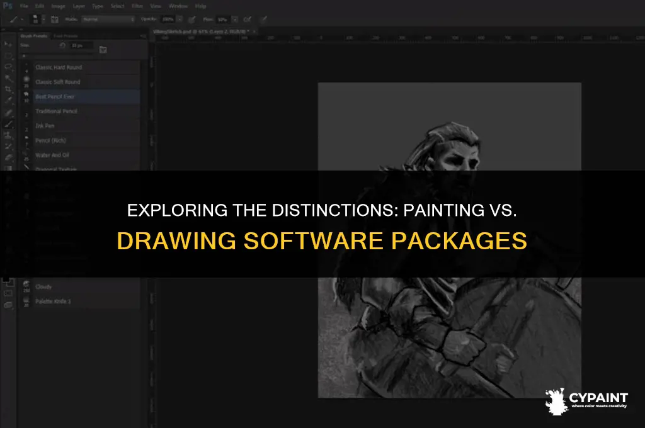This screenshot has width=645, height=428.
Task: Open Brush Presets panel flyout menu
Action: [x=143, y=36]
